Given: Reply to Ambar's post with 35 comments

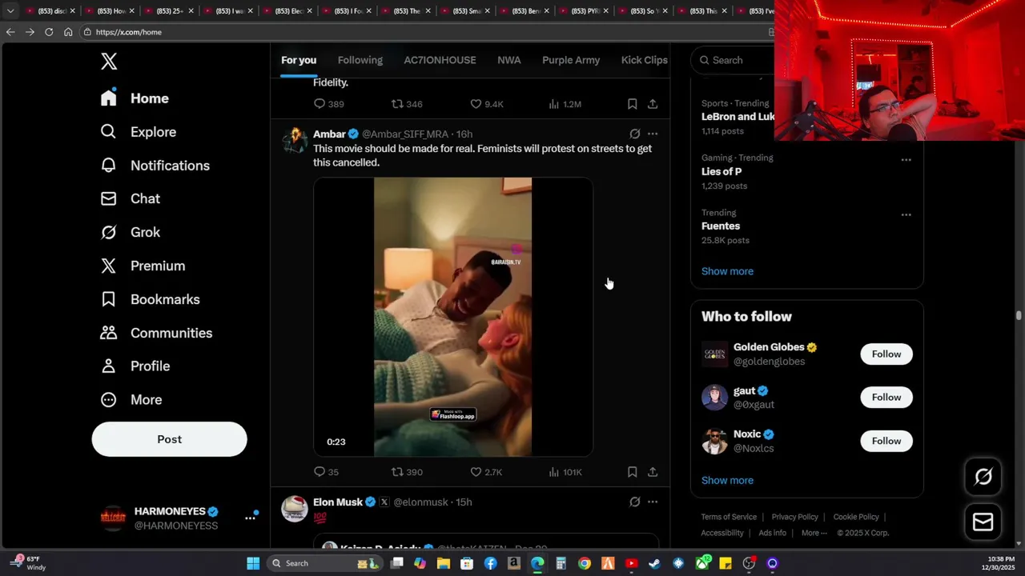Looking at the screenshot, I should 326,472.
